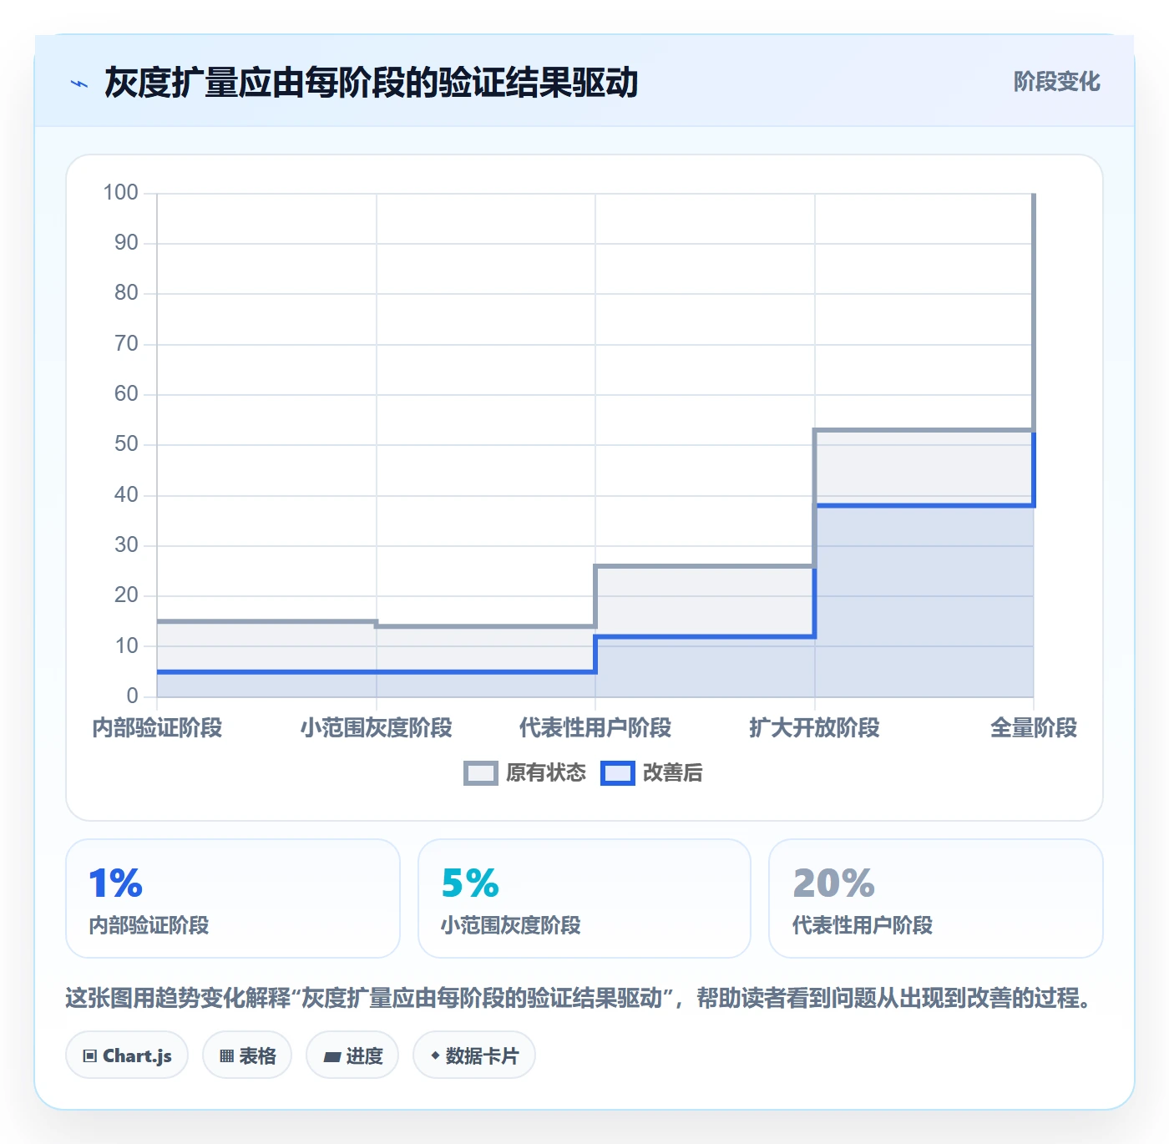Click the diamond icon in the 数据卡片 chip
This screenshot has height=1144, width=1169.
[x=435, y=1055]
